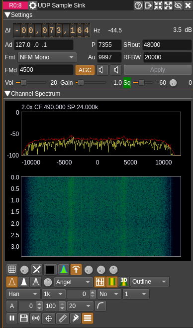
Task: Toggle the black phosphor display button
Action: tap(50, 269)
